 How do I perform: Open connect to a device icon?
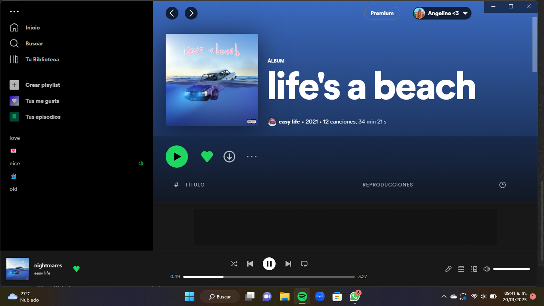(474, 269)
